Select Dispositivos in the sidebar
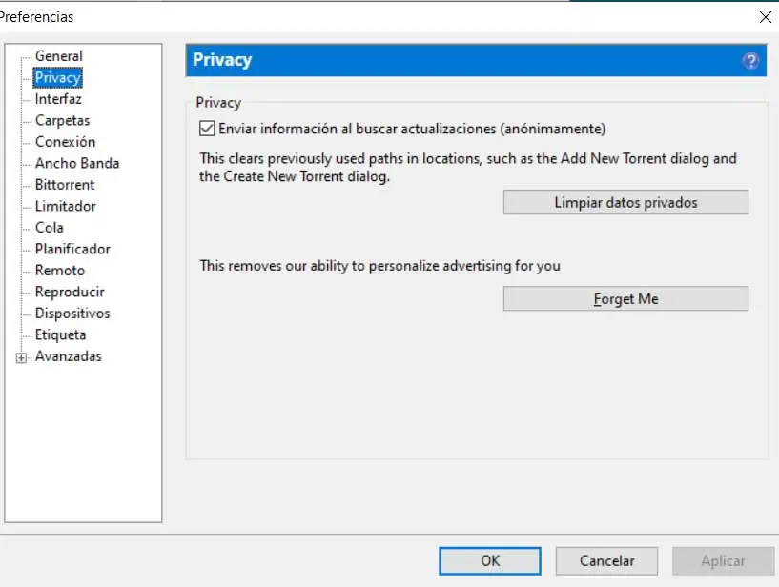Viewport: 779px width, 587px height. pos(72,314)
